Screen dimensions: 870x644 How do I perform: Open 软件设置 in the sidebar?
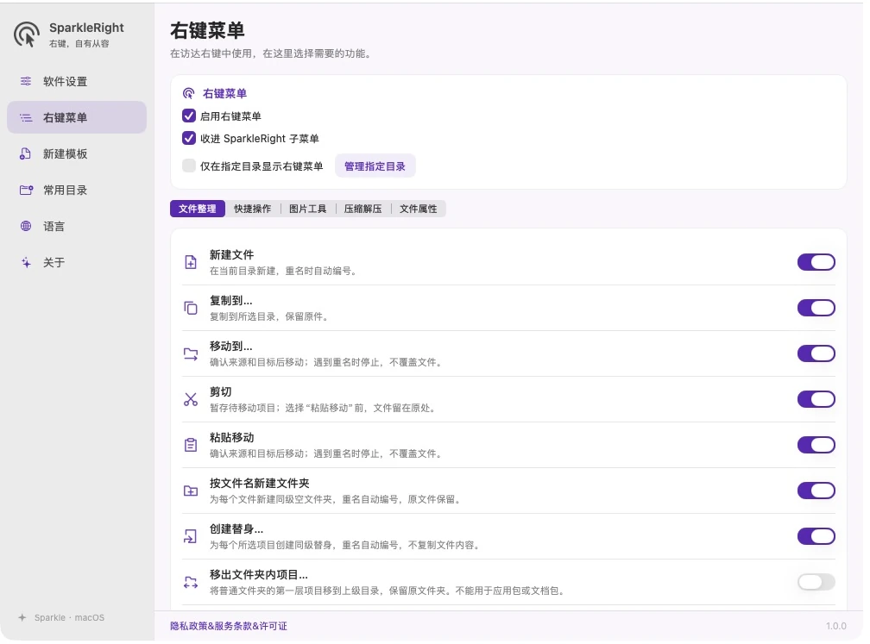click(x=77, y=81)
